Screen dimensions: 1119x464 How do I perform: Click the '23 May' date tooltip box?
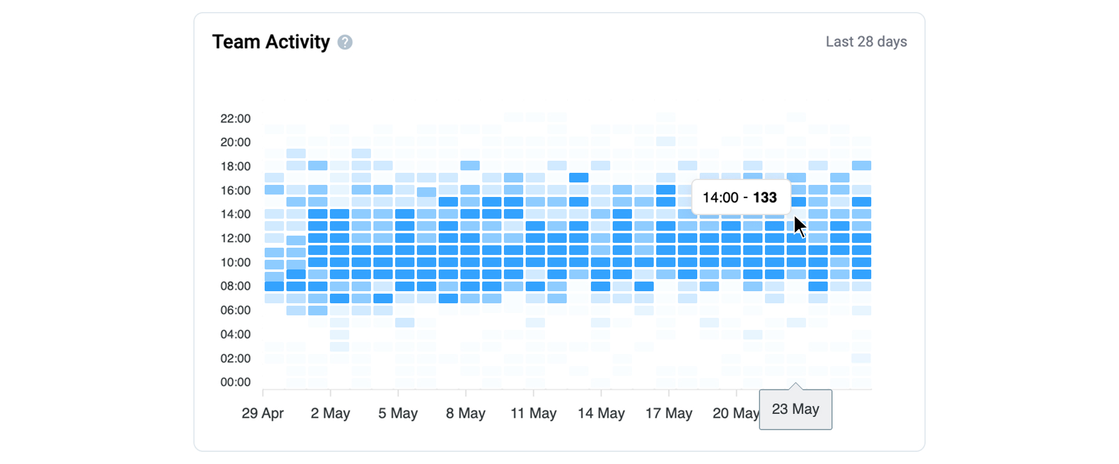[x=795, y=410]
